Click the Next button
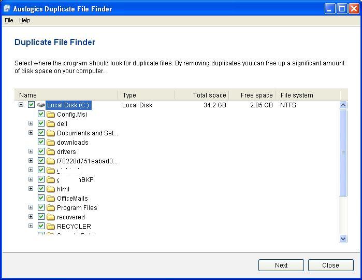Viewport: 362px width, 280px height. (x=281, y=265)
